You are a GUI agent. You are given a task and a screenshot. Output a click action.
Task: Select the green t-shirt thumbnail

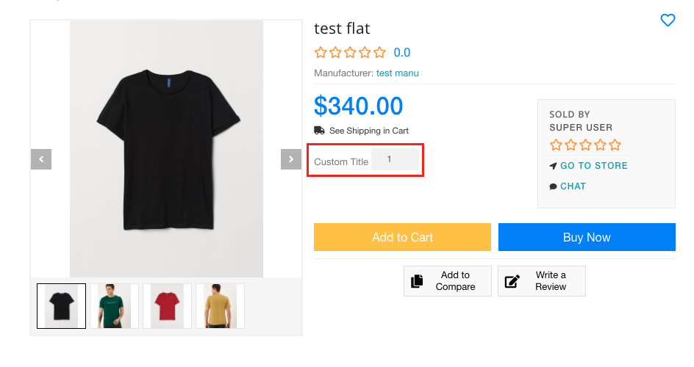pyautogui.click(x=114, y=306)
